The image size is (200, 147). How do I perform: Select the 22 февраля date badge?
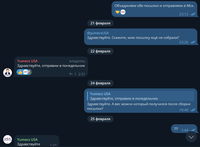click(x=100, y=51)
